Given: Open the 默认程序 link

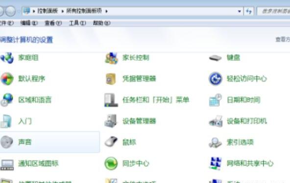Looking at the screenshot, I should coord(32,79).
